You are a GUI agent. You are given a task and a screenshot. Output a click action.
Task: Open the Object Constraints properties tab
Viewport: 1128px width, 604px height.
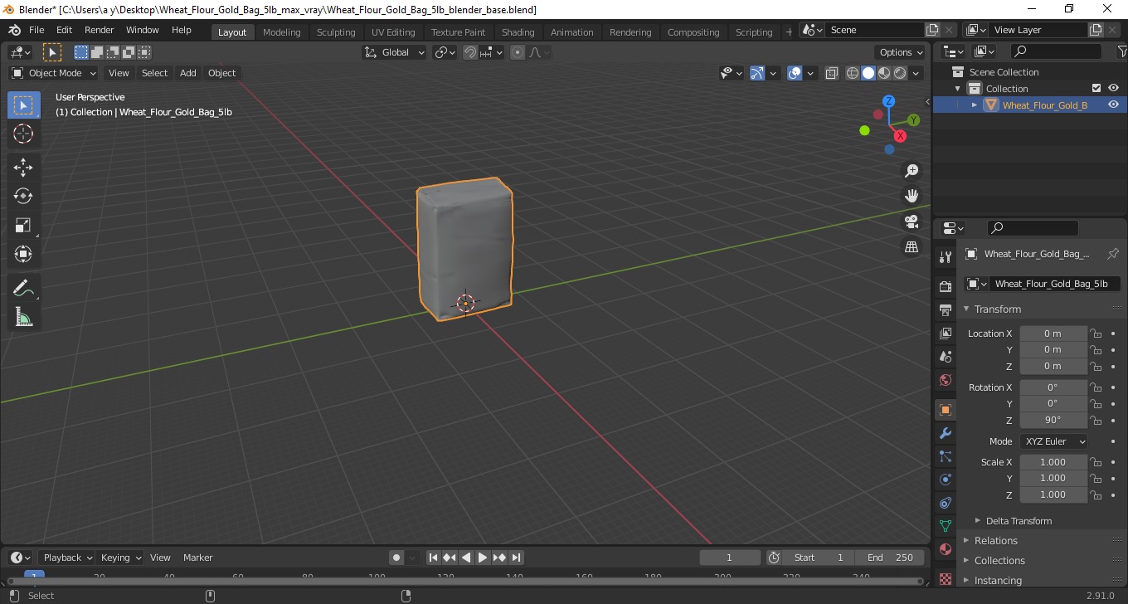(946, 503)
